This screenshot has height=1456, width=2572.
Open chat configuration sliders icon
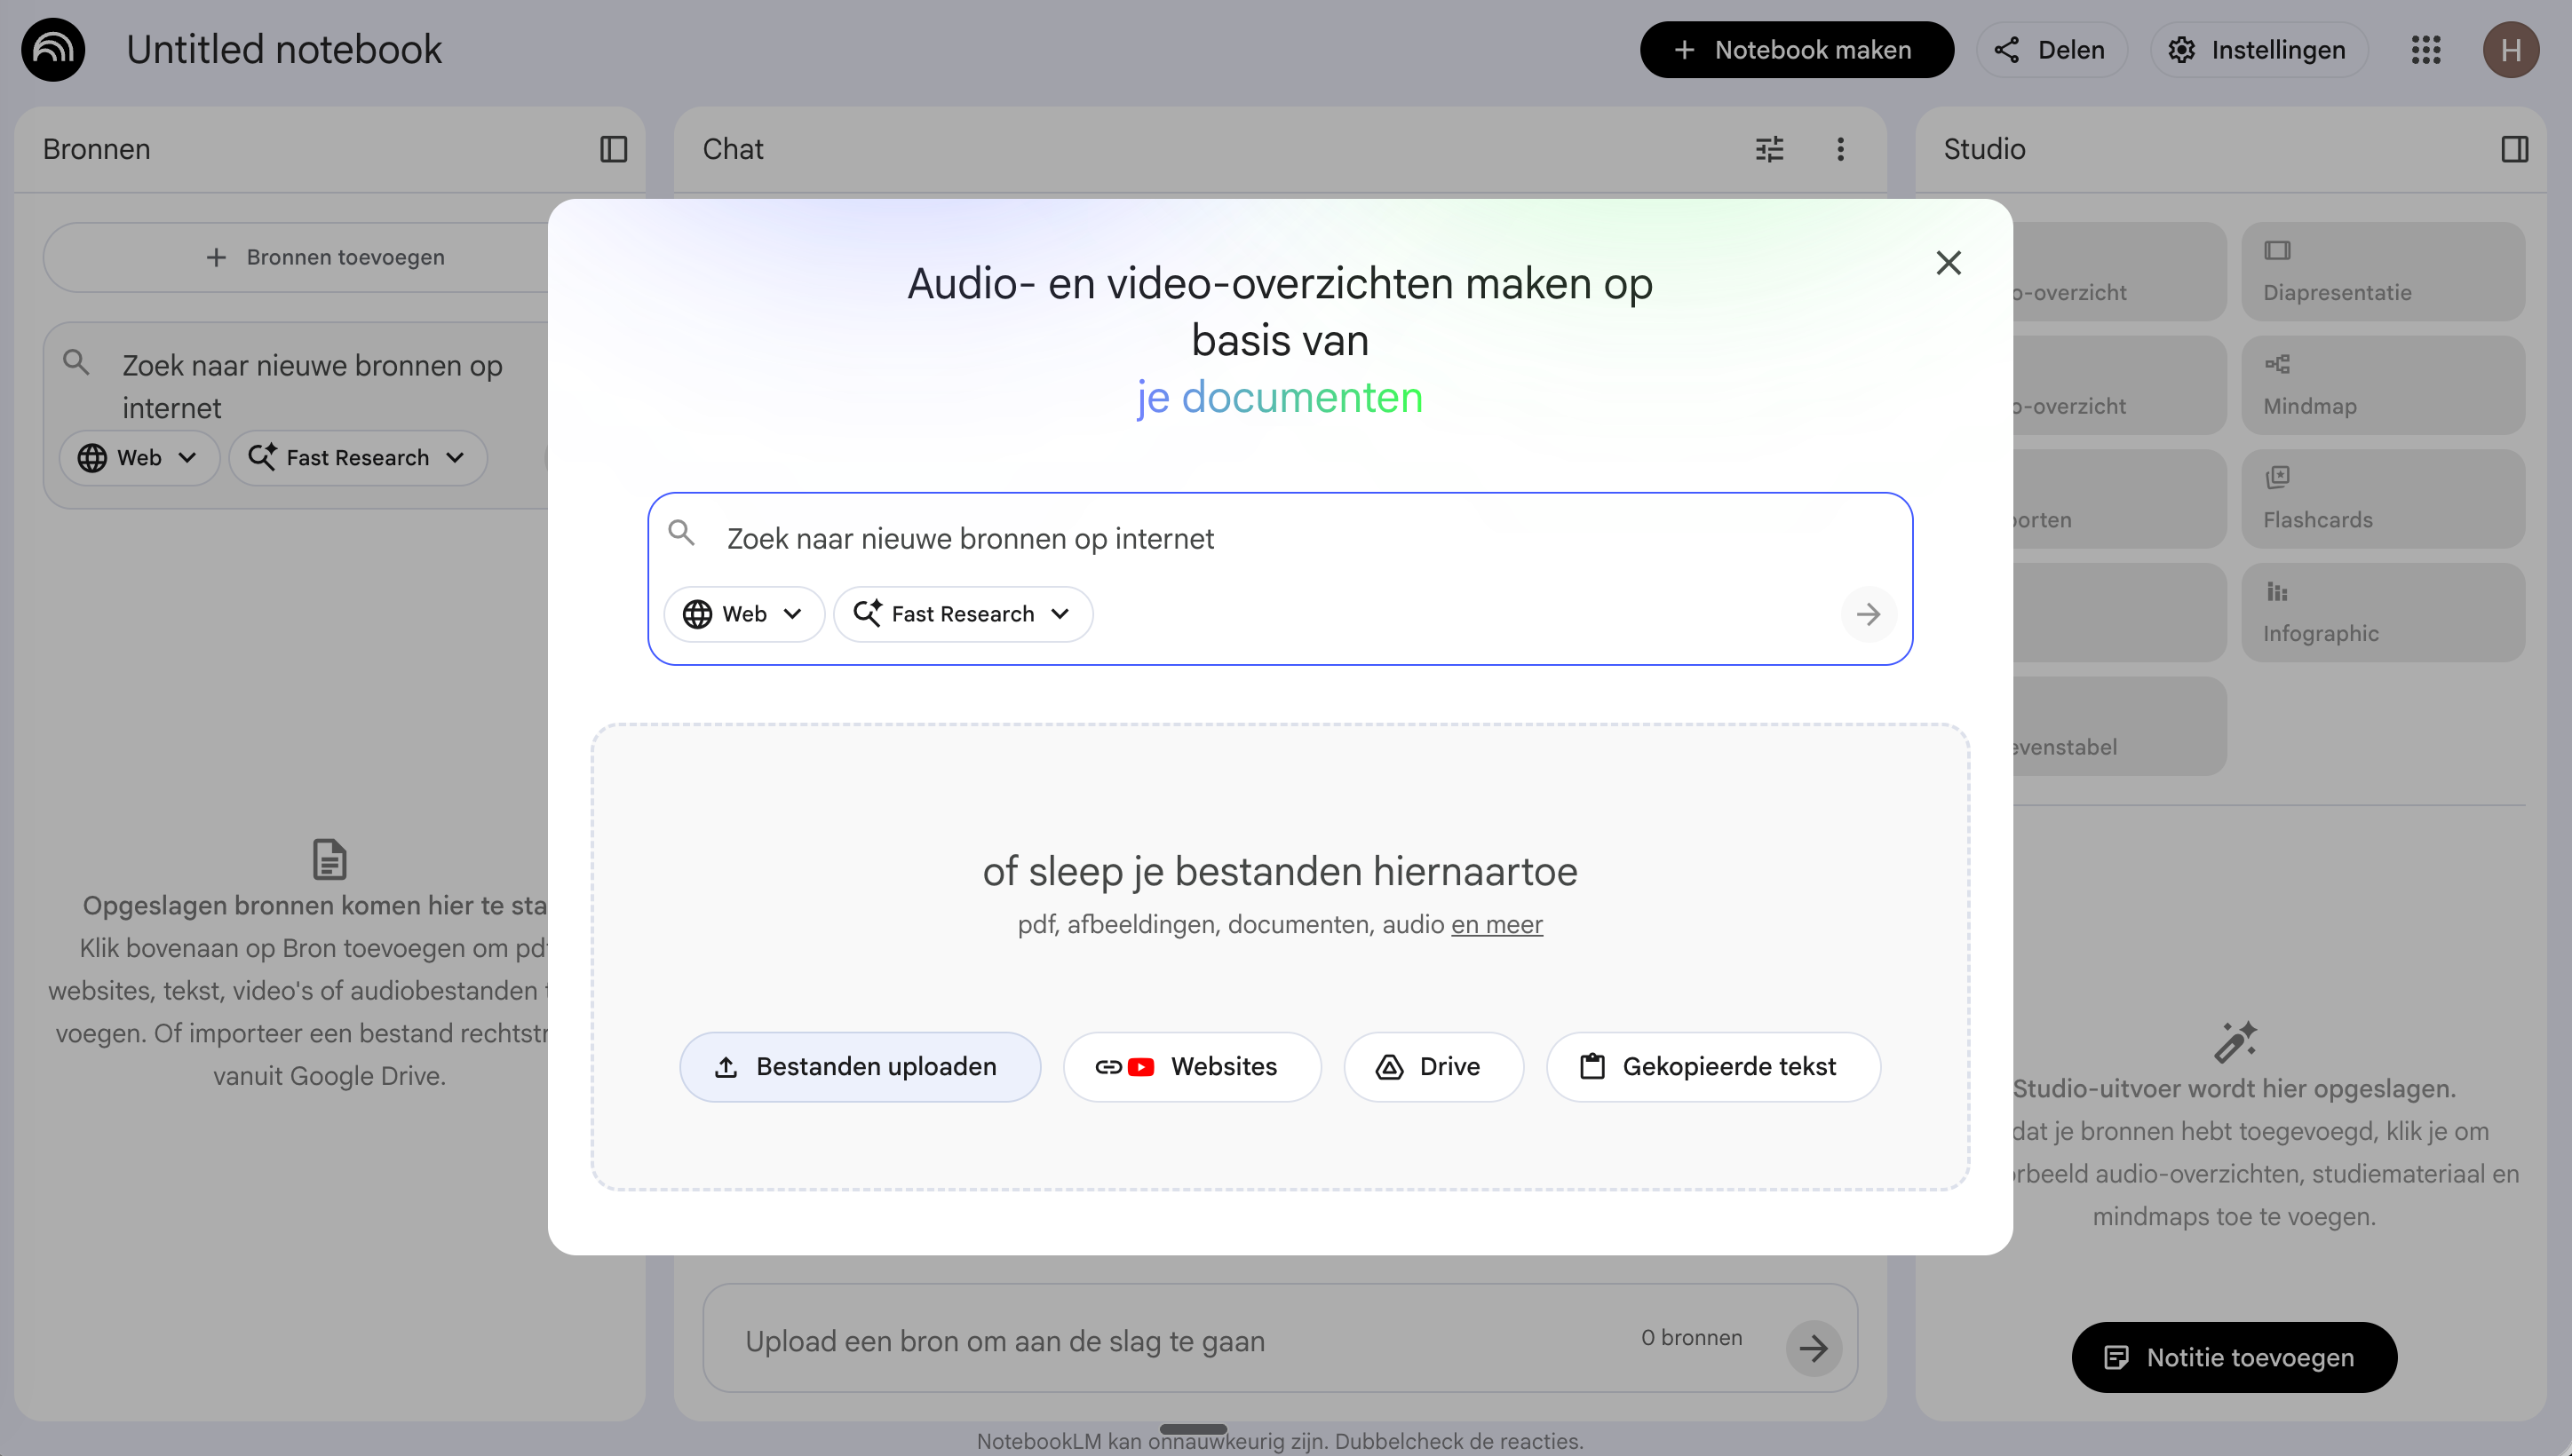point(1768,149)
